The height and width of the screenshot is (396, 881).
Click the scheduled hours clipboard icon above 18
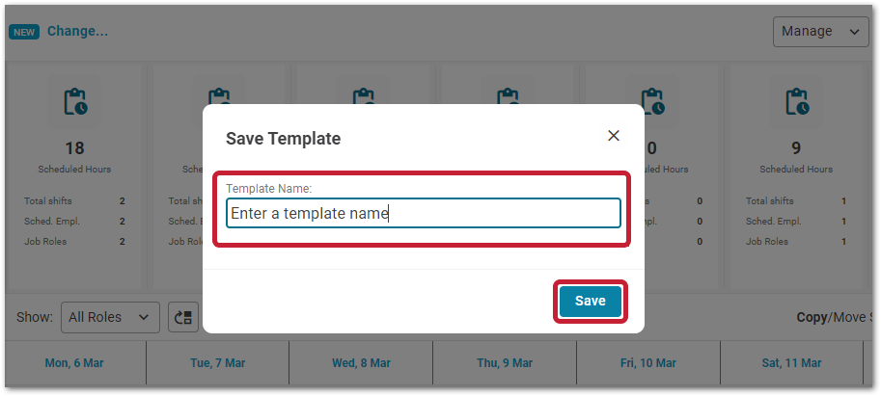point(75,101)
